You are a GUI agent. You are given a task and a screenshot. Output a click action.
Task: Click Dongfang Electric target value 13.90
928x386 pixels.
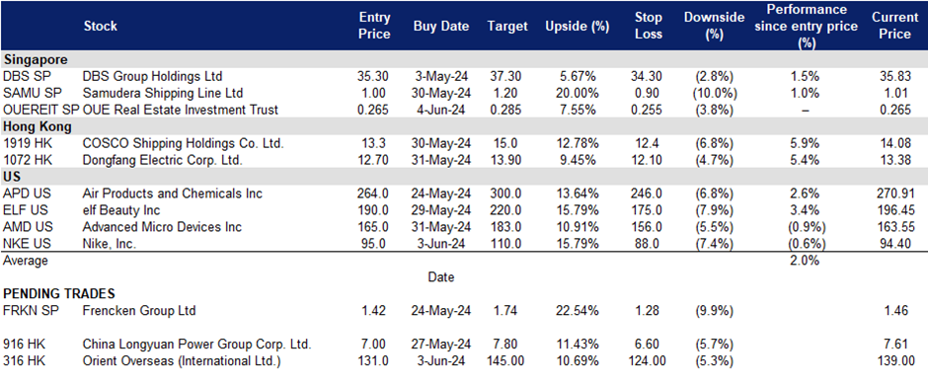(506, 160)
